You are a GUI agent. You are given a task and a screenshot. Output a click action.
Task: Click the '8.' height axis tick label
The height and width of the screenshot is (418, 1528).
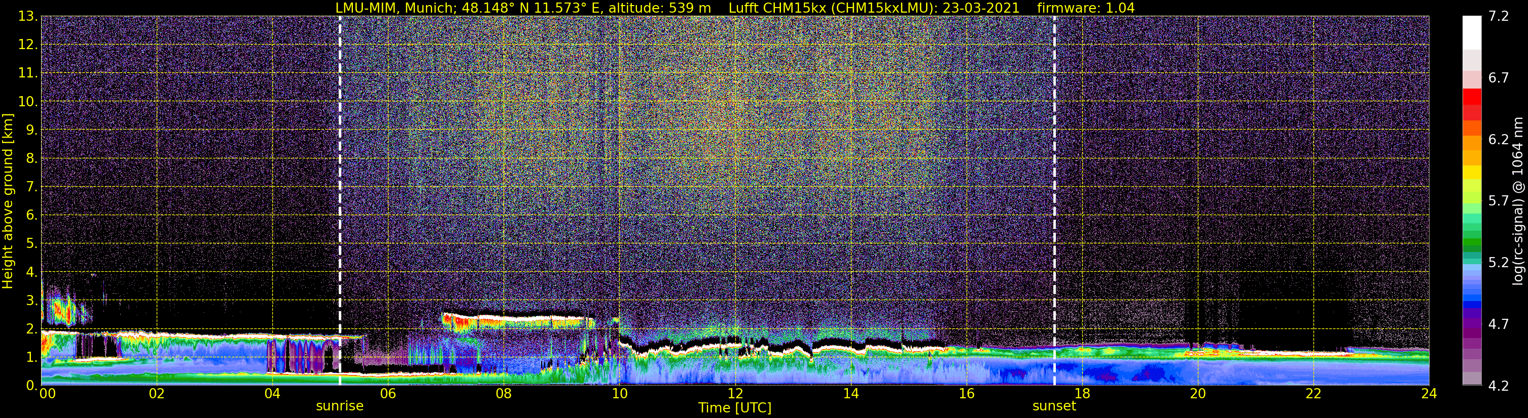31,158
